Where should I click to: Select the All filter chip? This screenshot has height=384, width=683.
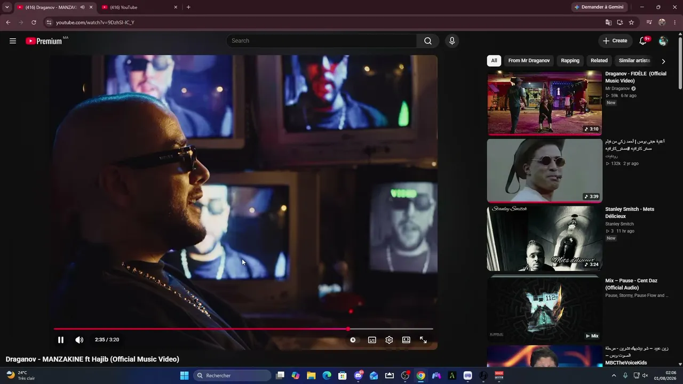coord(494,60)
